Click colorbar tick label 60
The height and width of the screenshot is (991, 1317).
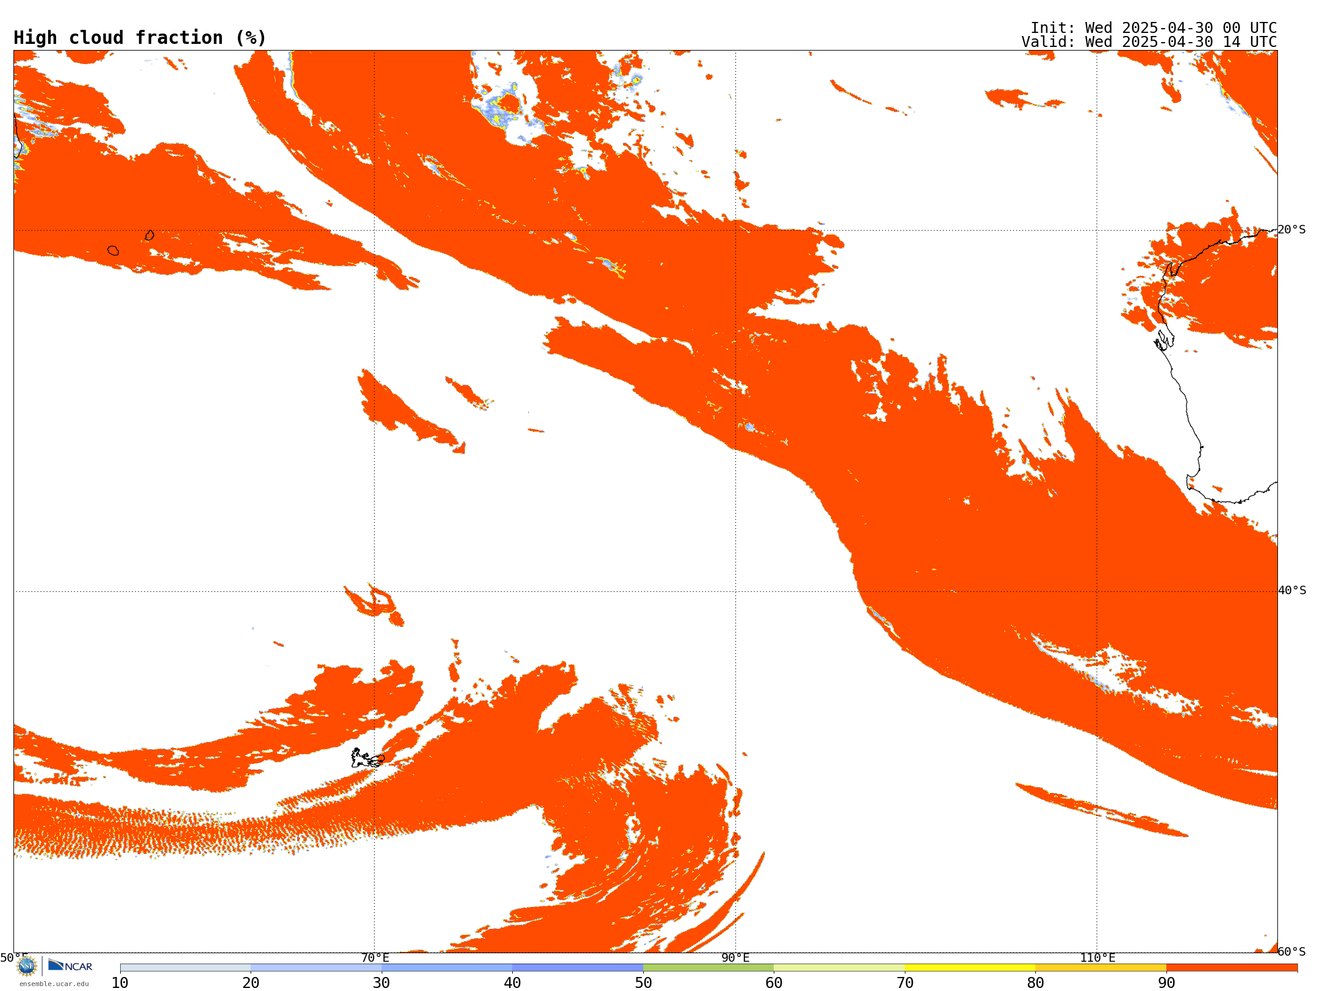click(774, 982)
